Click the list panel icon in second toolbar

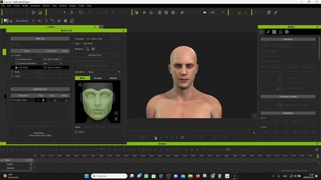pos(72,21)
